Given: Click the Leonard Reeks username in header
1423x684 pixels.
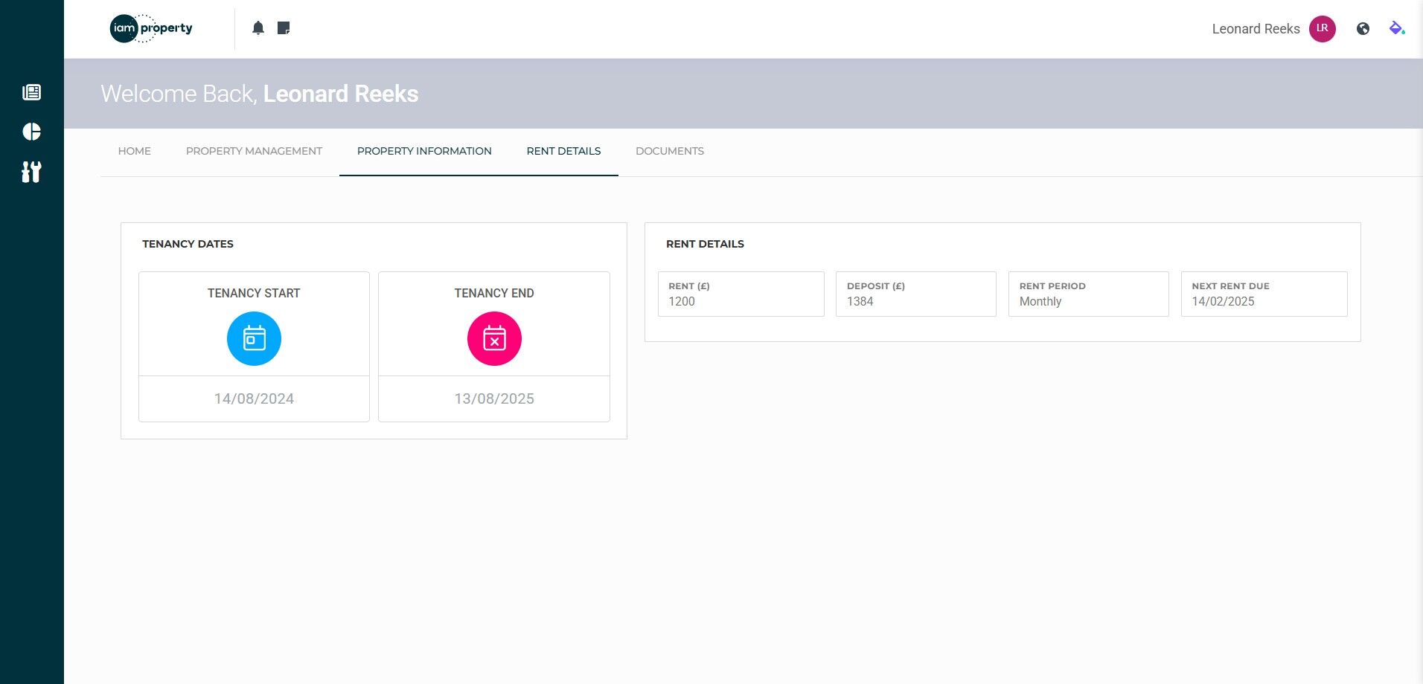Looking at the screenshot, I should 1256,29.
